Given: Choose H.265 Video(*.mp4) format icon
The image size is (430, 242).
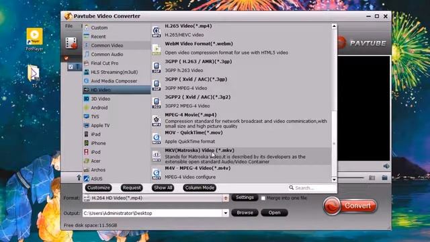Looking at the screenshot, I should (x=157, y=32).
